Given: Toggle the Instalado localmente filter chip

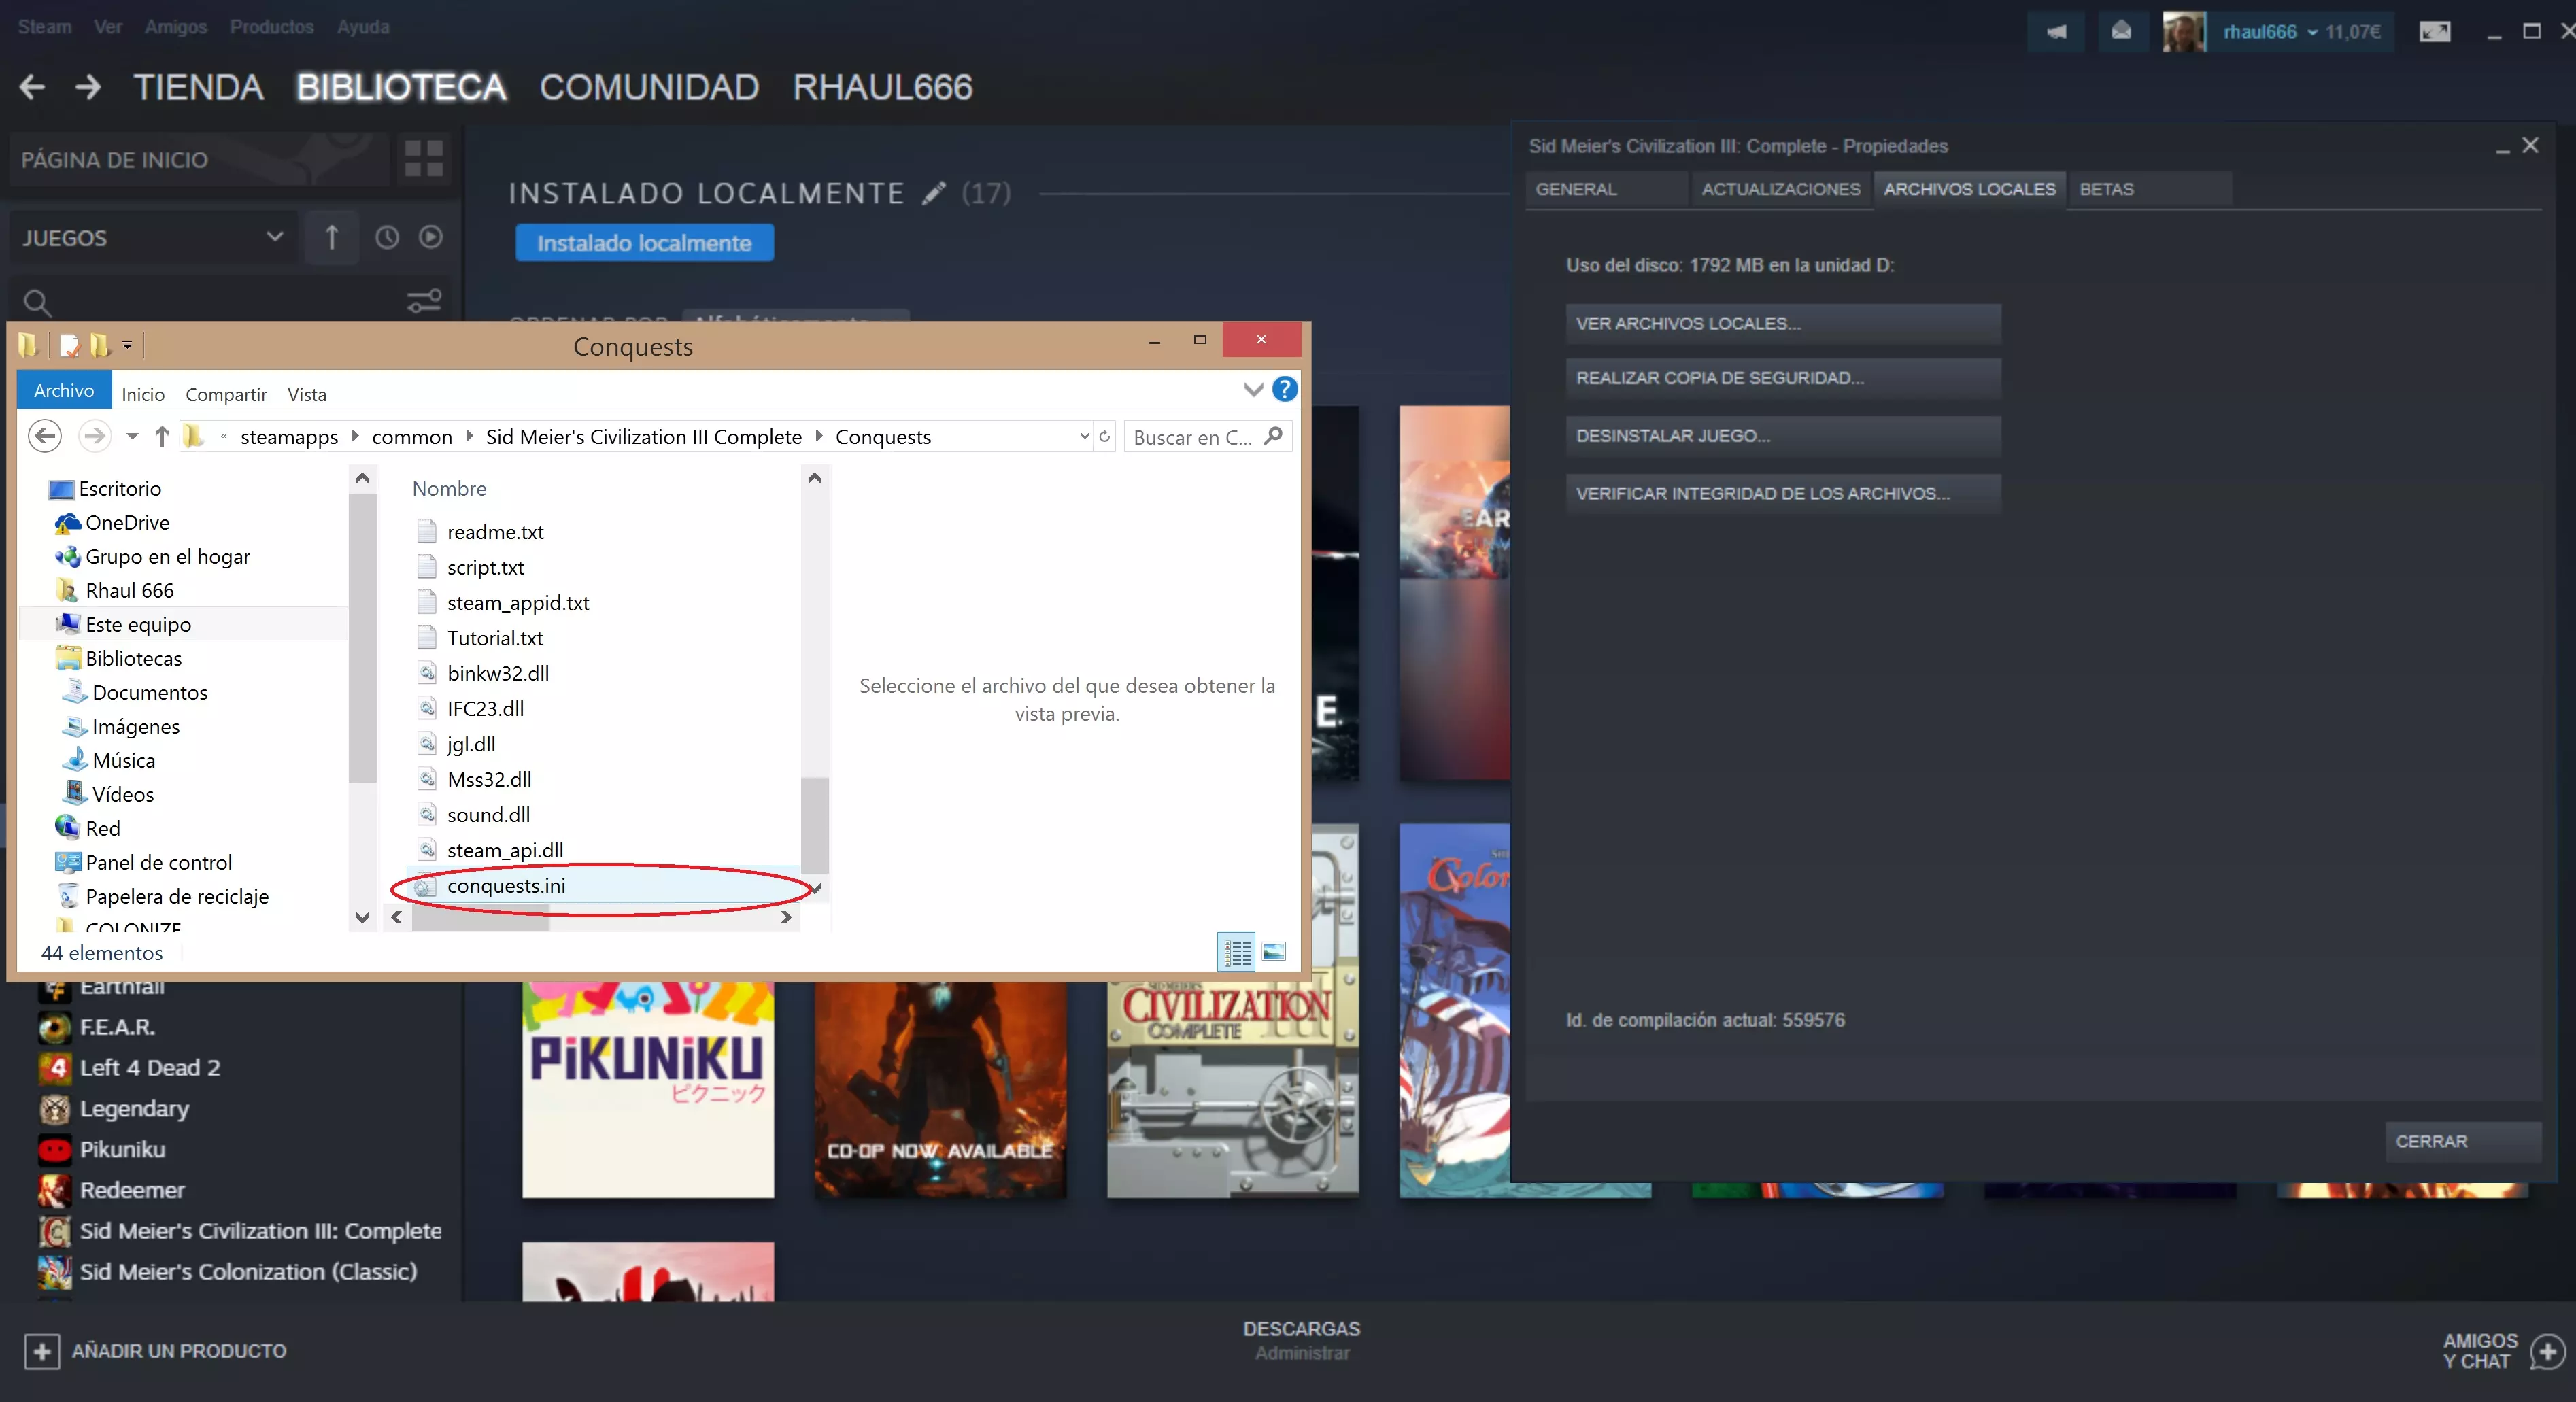Looking at the screenshot, I should [644, 243].
